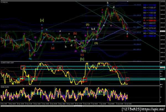Select the red 3 wave label near the peak

point(102,10)
